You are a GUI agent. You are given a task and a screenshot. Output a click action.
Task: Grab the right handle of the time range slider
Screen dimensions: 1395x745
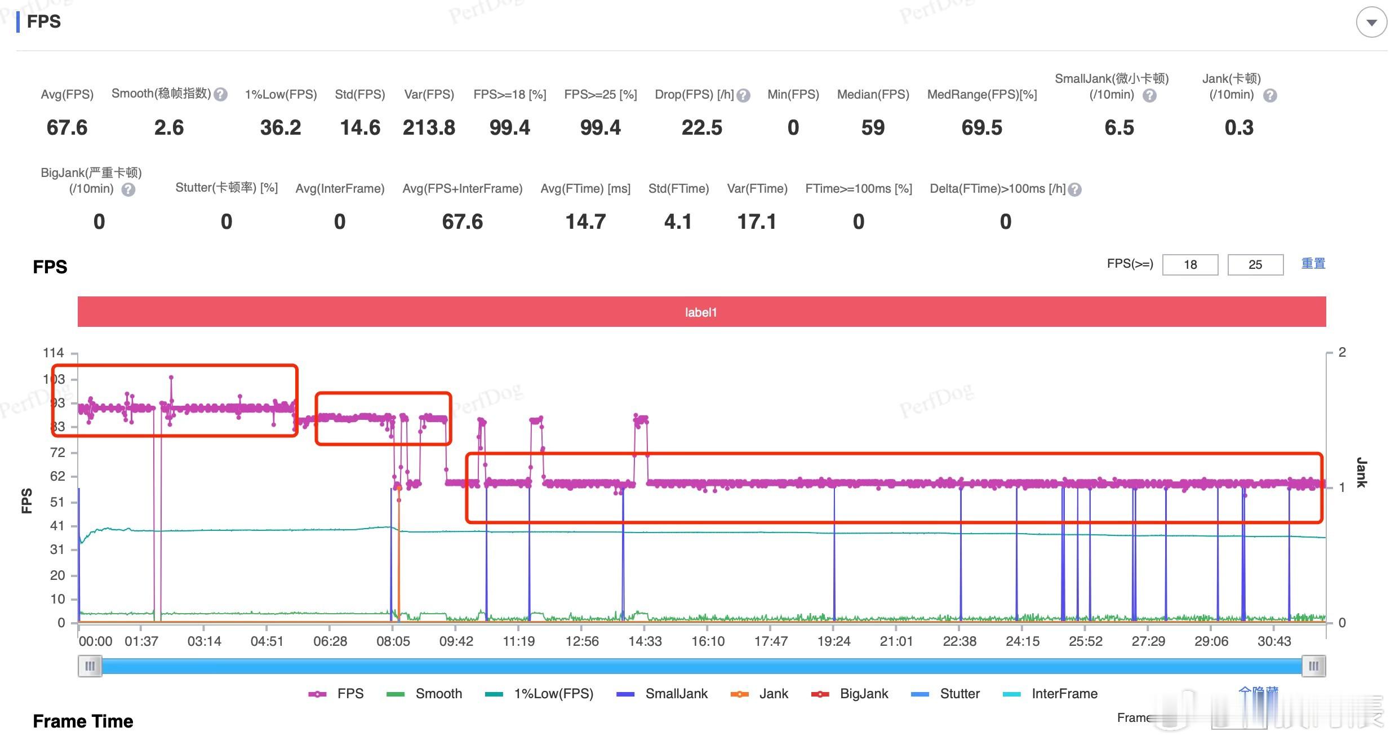[1313, 666]
